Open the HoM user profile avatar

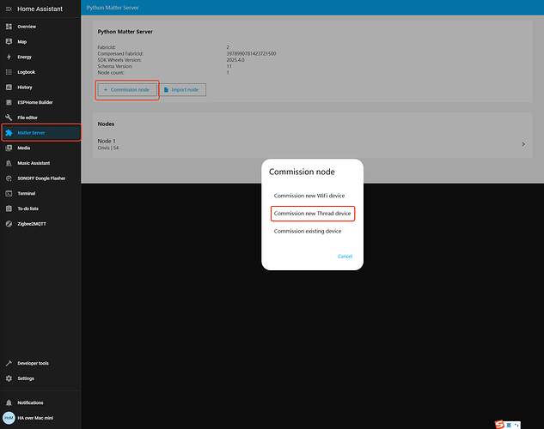click(9, 418)
